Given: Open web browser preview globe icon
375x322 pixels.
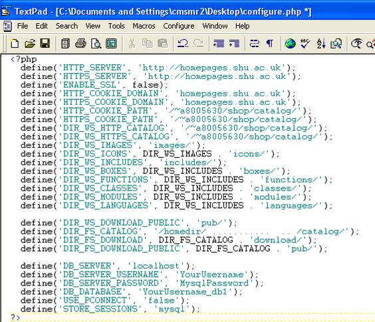Looking at the screenshot, I should (290, 44).
